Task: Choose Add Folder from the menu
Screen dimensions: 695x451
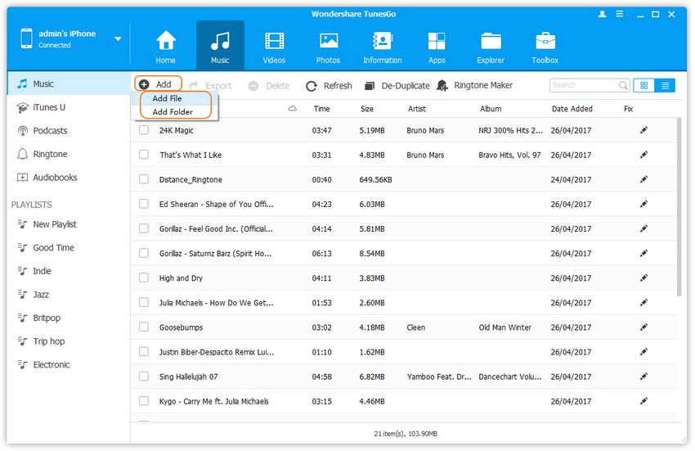Action: (173, 112)
